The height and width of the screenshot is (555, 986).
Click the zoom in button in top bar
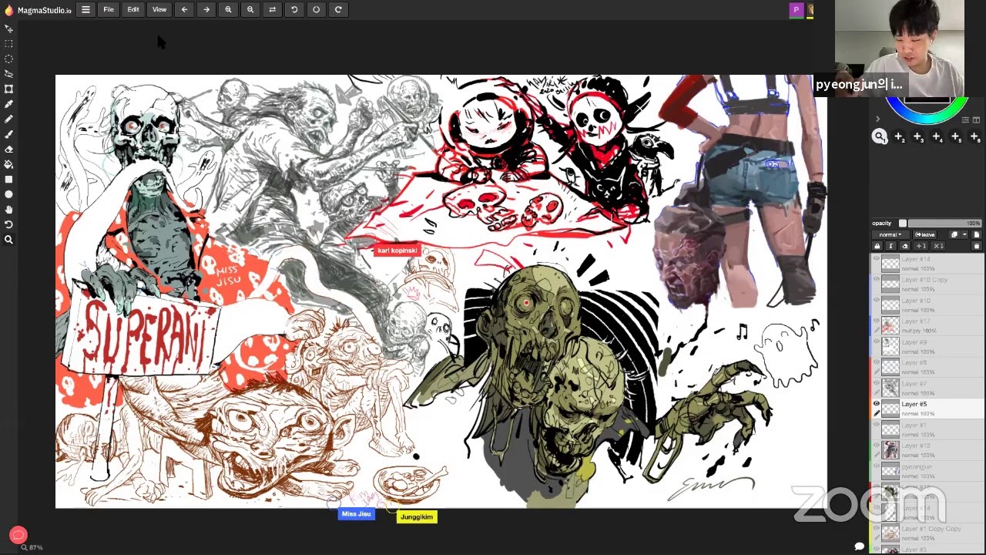(228, 9)
